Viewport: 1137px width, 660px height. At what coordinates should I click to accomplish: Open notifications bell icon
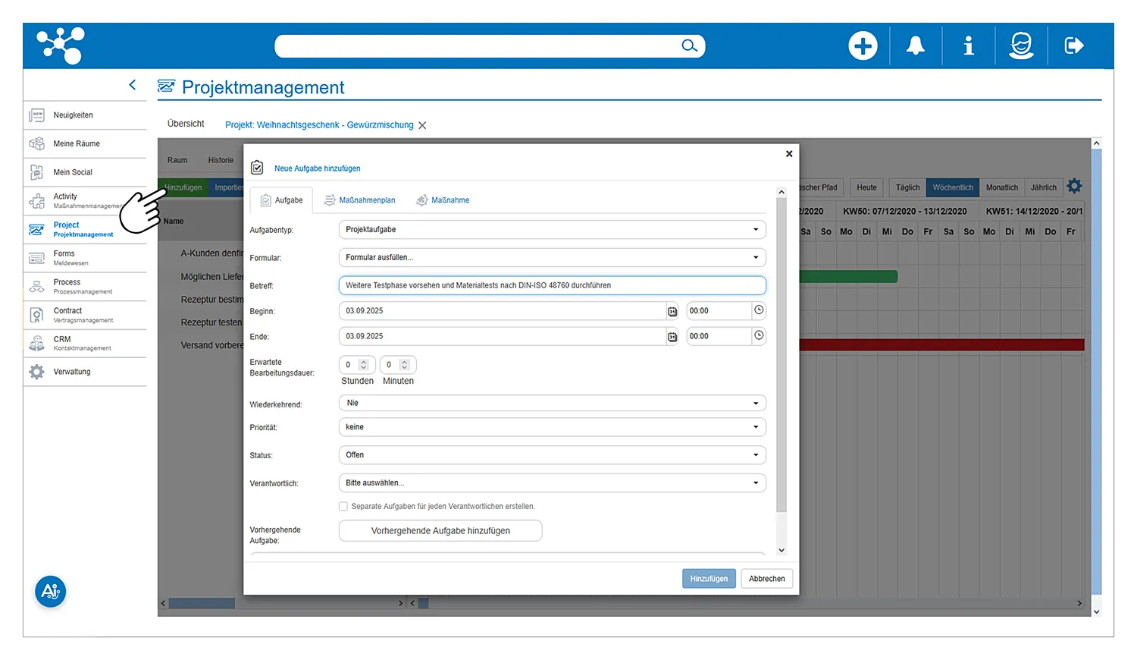[x=916, y=46]
